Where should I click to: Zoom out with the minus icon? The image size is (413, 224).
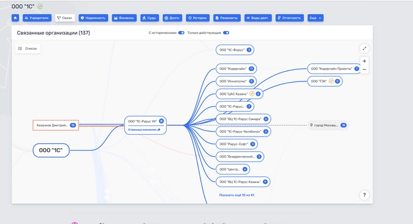[x=364, y=70]
